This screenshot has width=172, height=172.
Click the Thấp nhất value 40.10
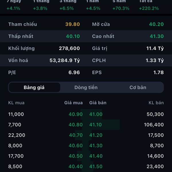pyautogui.click(x=73, y=36)
